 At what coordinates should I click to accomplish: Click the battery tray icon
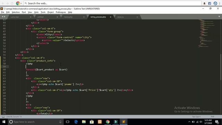click(193, 122)
